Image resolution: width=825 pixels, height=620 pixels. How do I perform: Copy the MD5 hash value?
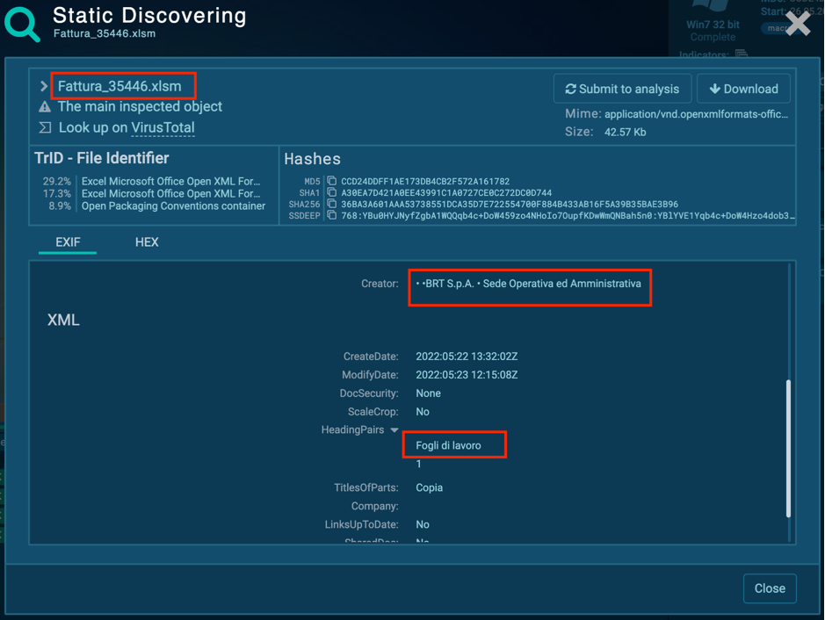tap(332, 182)
